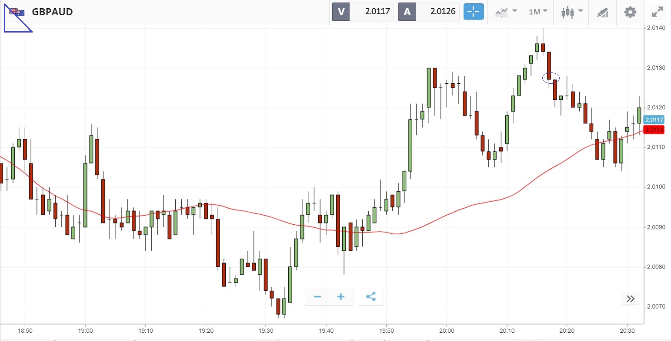Click the 2,0130 price axis level
The width and height of the screenshot is (671, 341).
click(x=655, y=68)
